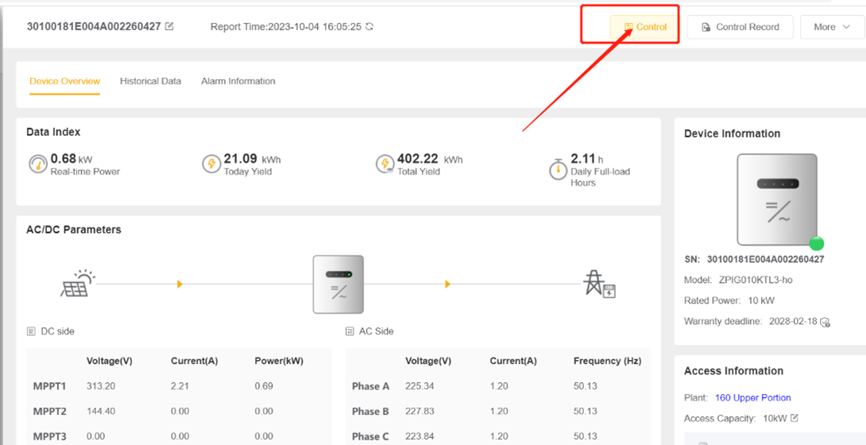
Task: Click the warranty deadline shield icon
Action: coord(825,321)
